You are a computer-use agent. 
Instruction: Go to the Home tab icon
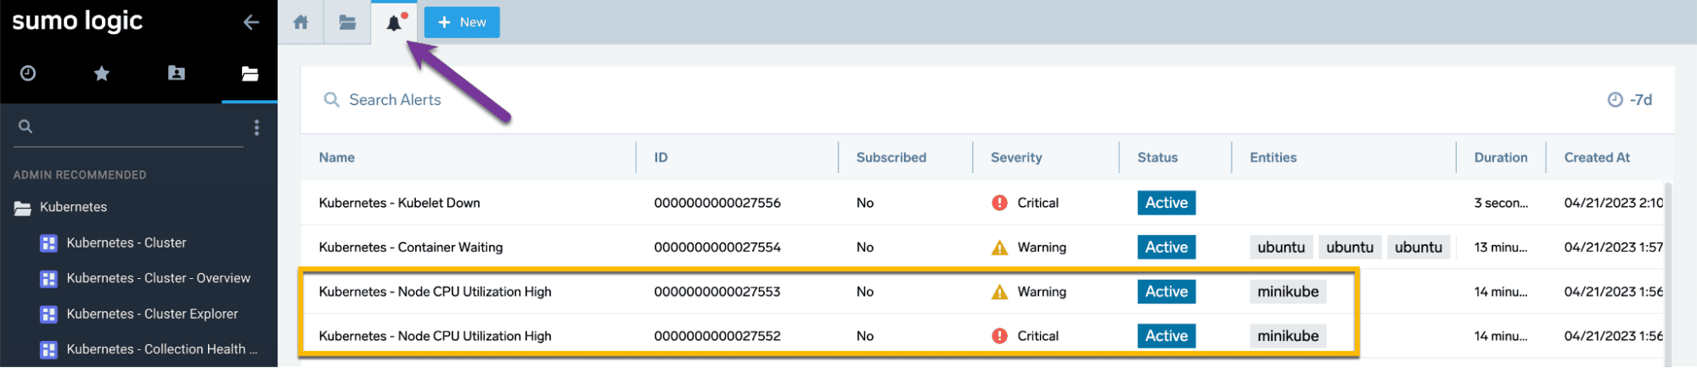point(301,22)
